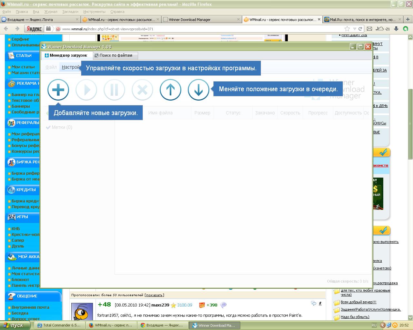Image resolution: width=413 pixels, height=330 pixels.
Task: Go forward with Firefox forward arrow
Action: click(x=17, y=29)
